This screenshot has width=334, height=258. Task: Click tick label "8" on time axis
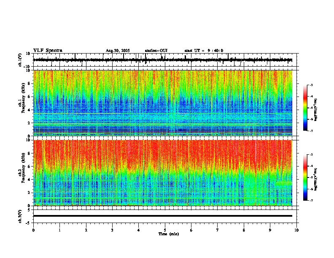244,230
